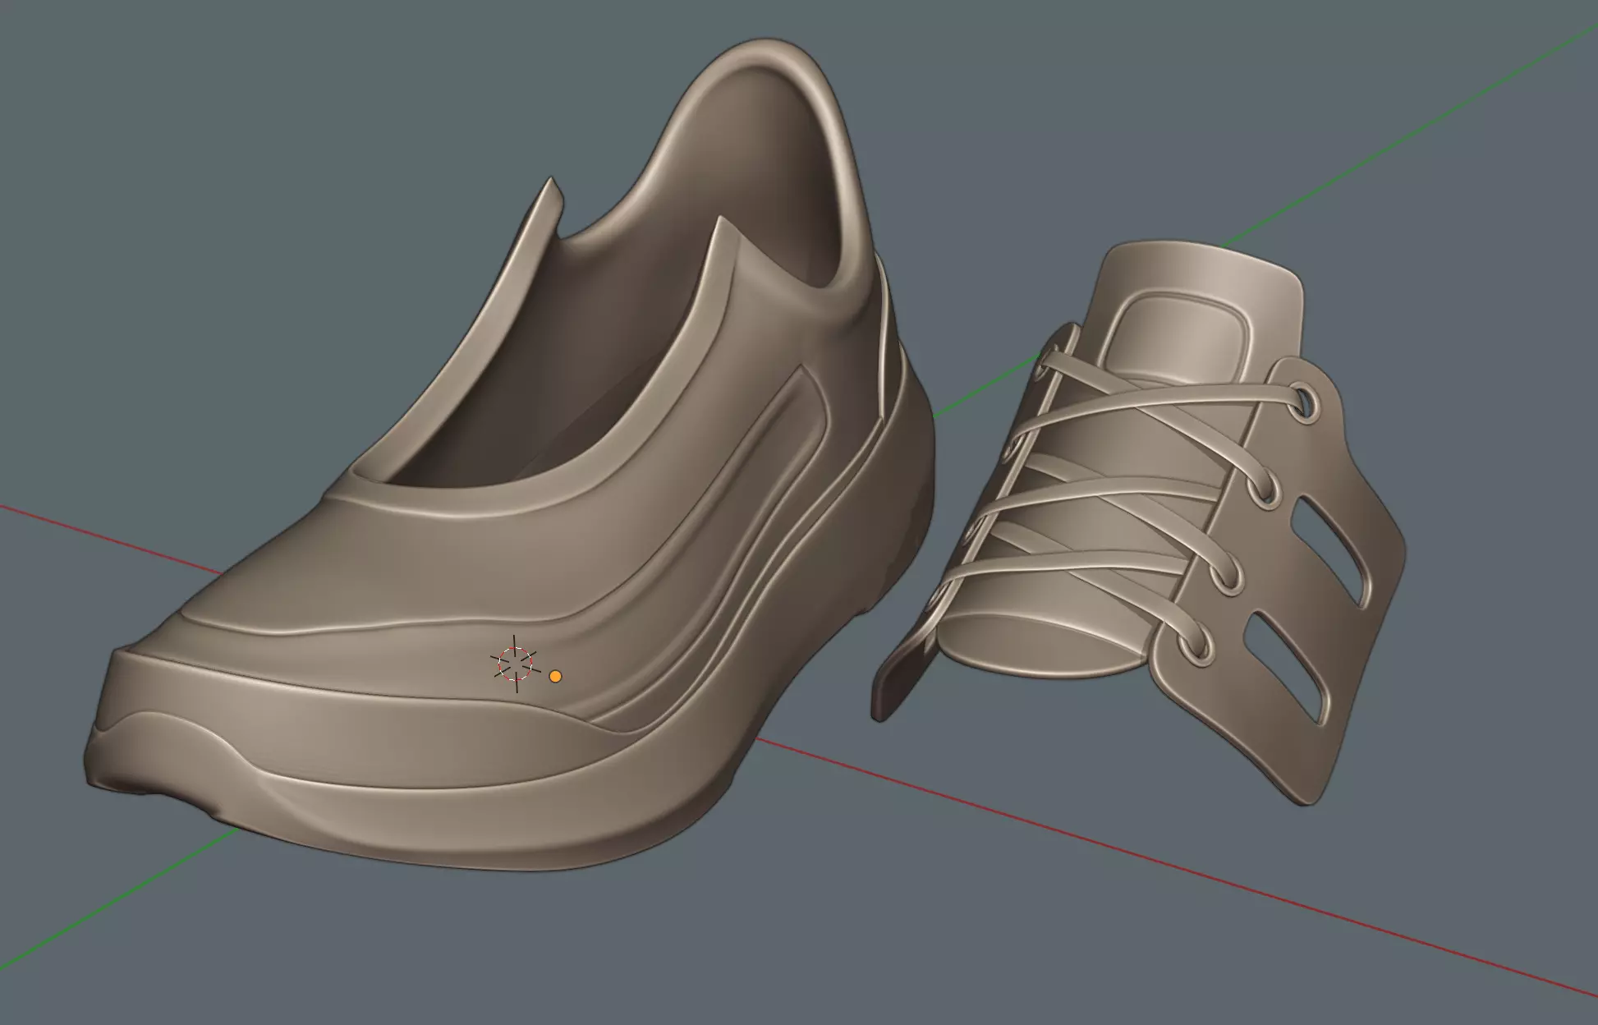
Task: Click the second eyelet from the top
Action: pos(1265,490)
